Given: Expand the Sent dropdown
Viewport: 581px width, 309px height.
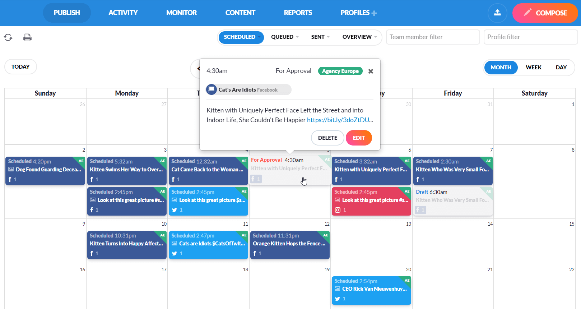Looking at the screenshot, I should [320, 37].
